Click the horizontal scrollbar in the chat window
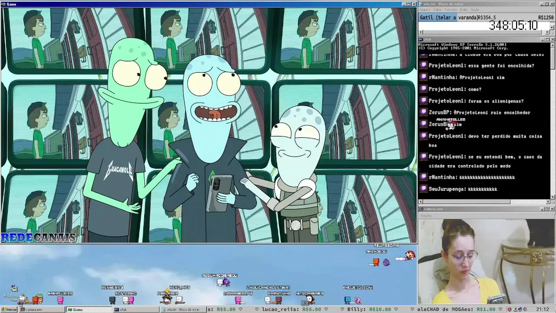556x313 pixels. [484, 202]
